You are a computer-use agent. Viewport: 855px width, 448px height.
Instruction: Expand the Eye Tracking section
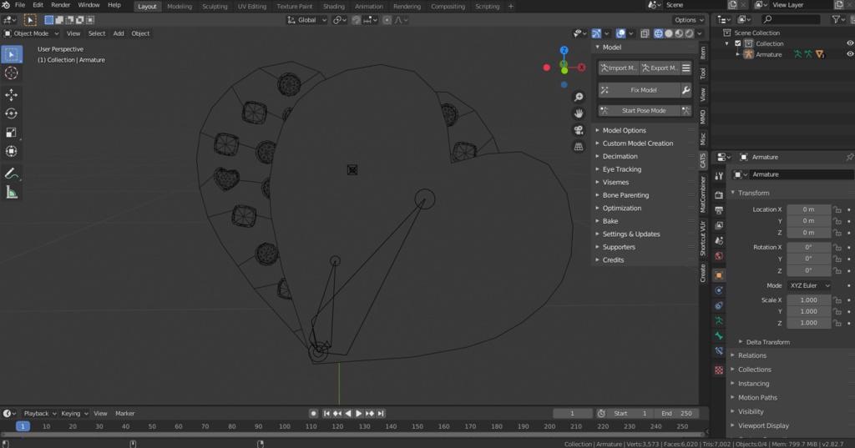621,169
